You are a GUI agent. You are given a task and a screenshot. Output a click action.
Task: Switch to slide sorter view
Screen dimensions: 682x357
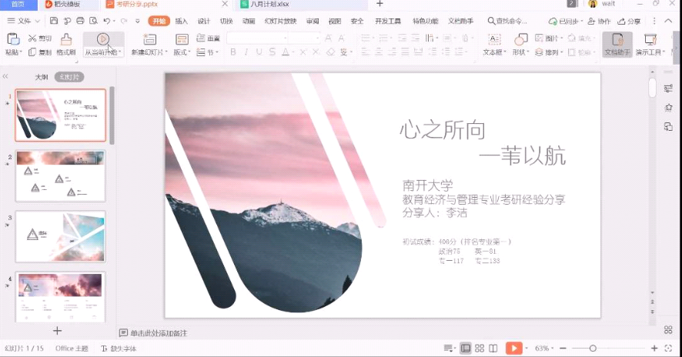pos(480,349)
